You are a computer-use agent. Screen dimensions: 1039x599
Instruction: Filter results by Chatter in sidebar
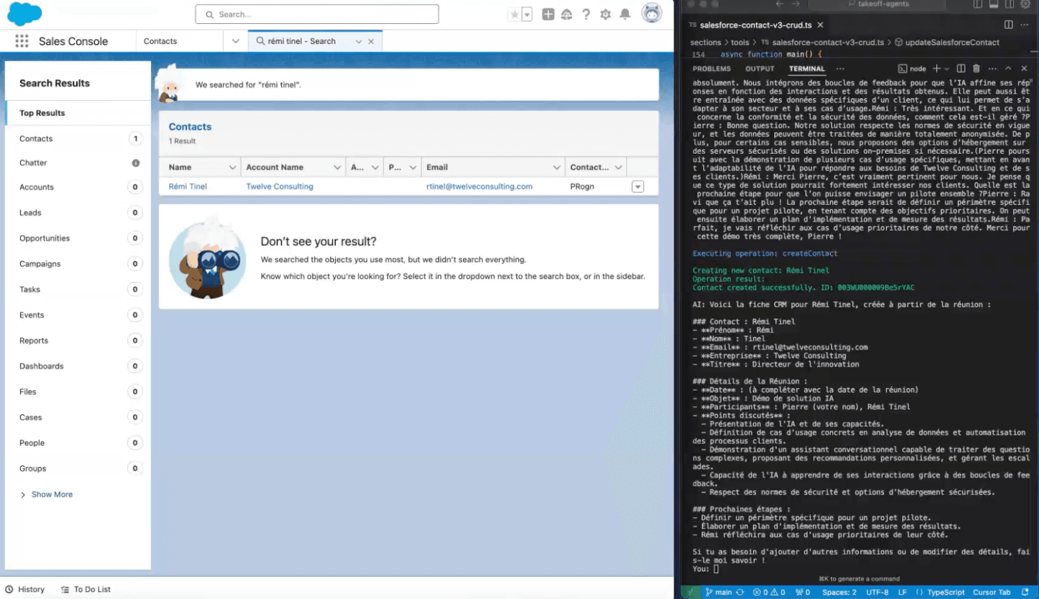tap(77, 163)
